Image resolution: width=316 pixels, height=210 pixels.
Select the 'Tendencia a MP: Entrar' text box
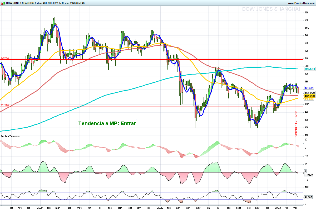[x=107, y=124]
